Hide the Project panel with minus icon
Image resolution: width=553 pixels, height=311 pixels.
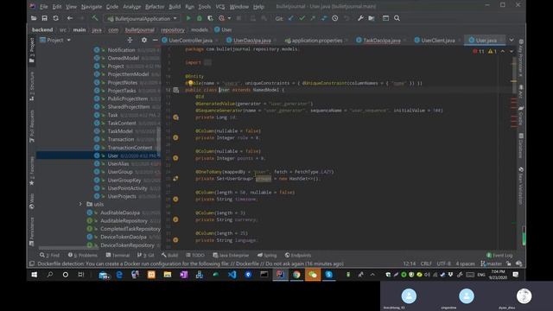coord(155,41)
